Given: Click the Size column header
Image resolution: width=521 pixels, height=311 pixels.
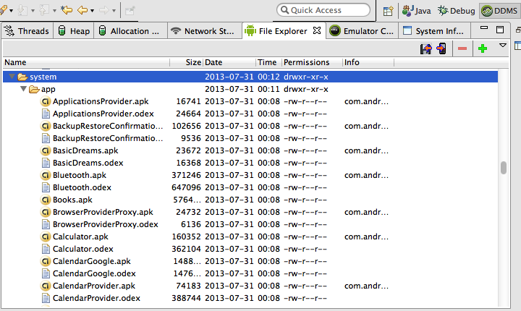Looking at the screenshot, I should click(x=187, y=62).
